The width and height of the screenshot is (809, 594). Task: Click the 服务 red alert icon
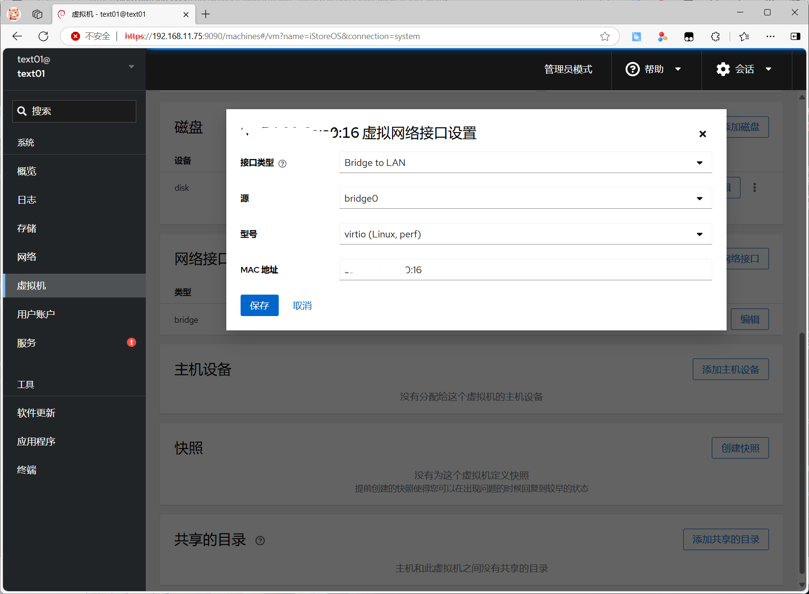(131, 342)
